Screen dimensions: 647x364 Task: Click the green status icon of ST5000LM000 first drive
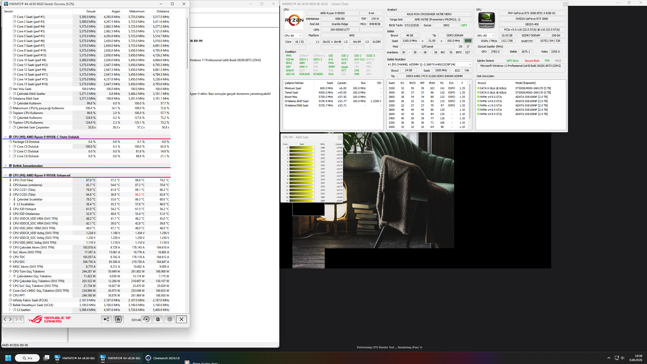pyautogui.click(x=478, y=88)
